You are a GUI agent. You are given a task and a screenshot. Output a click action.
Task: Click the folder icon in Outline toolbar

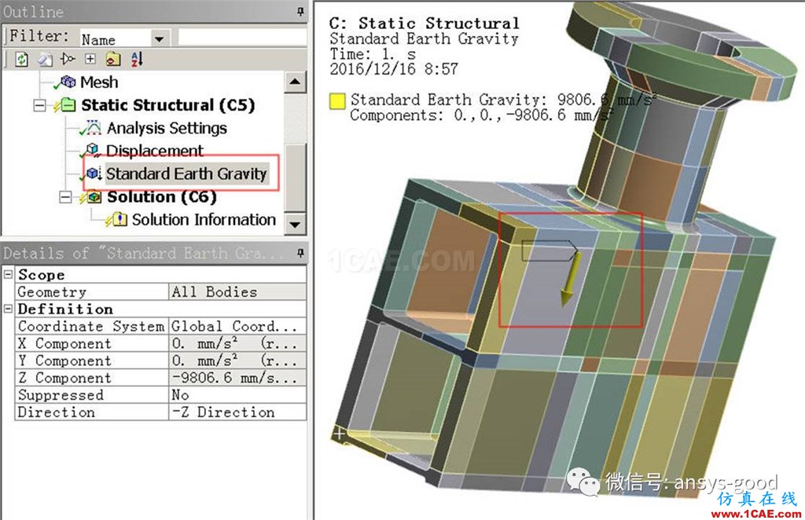(x=113, y=60)
